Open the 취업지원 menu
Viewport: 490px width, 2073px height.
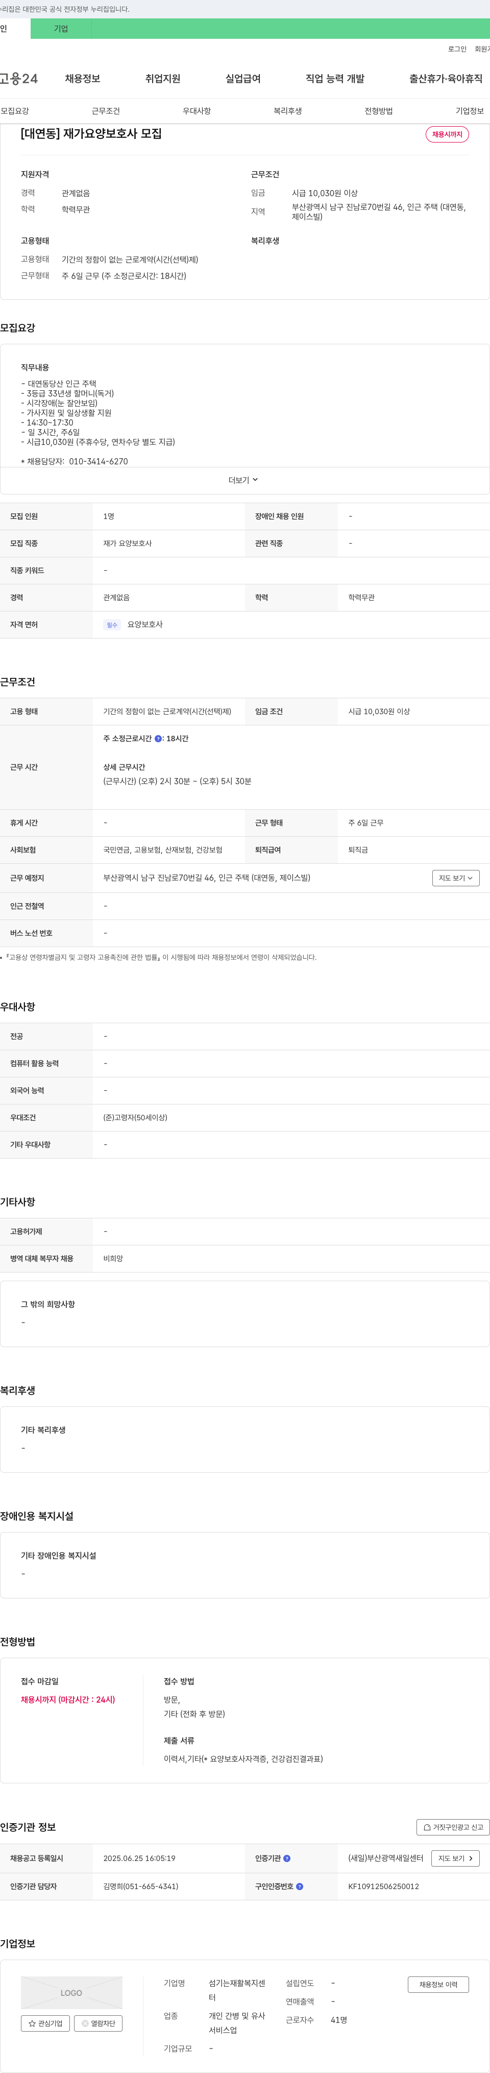click(x=162, y=79)
